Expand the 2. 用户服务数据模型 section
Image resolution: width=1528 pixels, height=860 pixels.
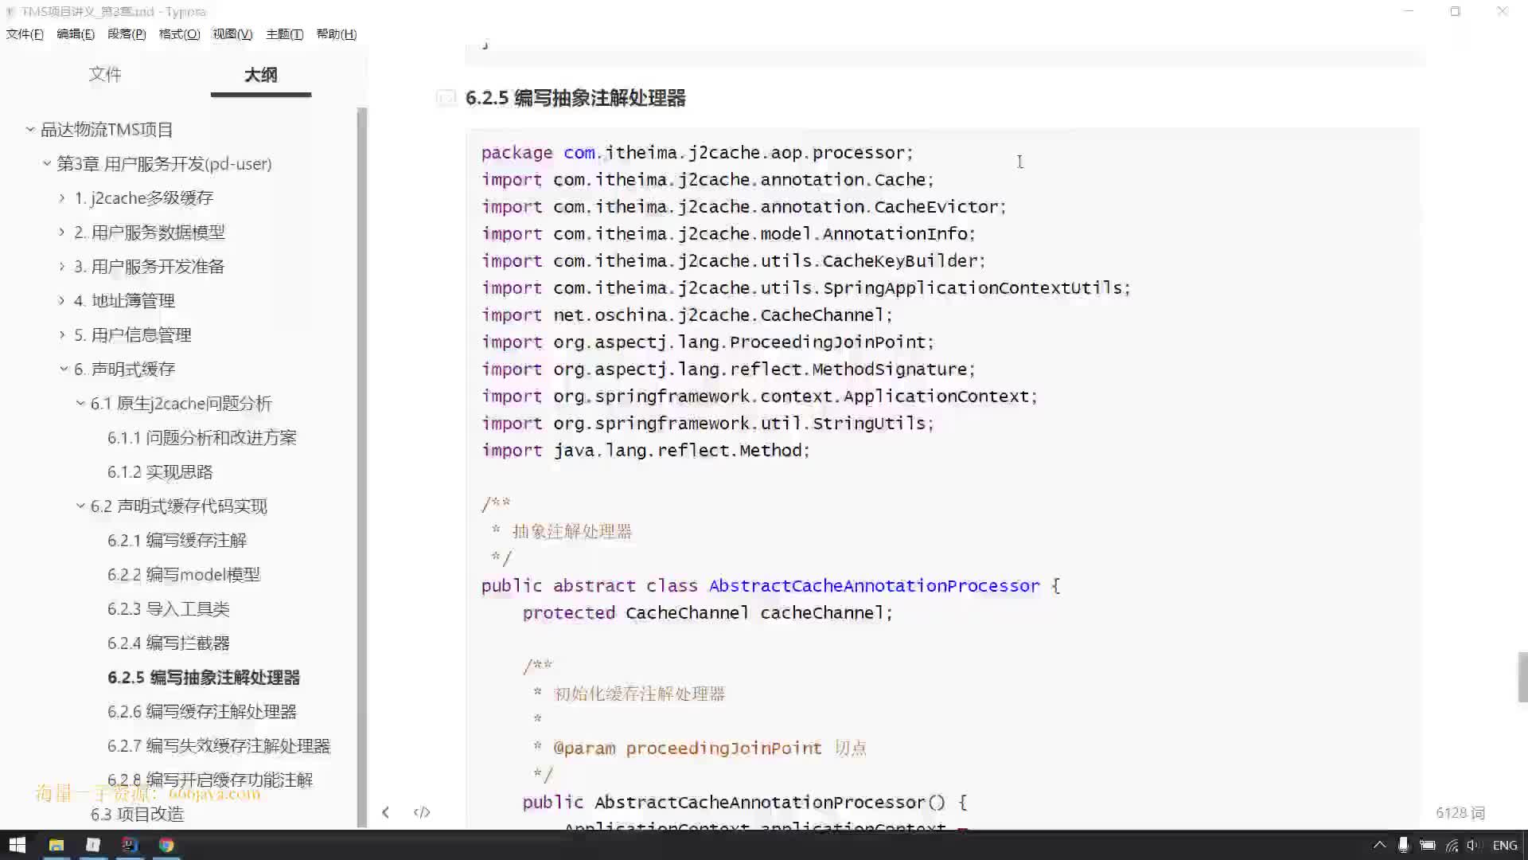tap(62, 232)
